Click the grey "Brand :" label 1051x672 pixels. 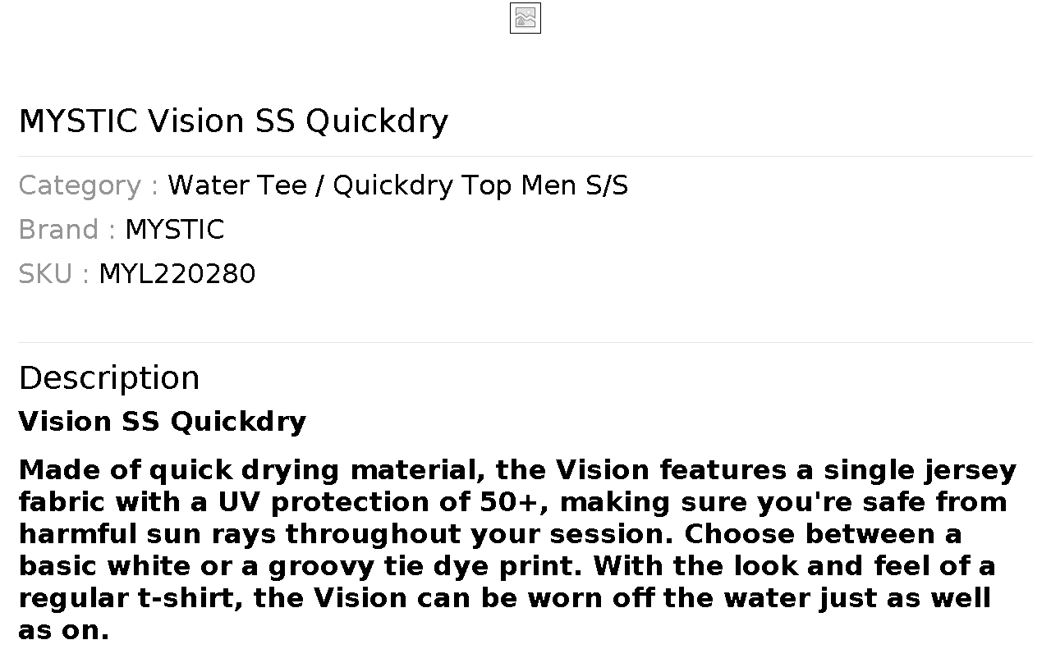click(x=67, y=230)
